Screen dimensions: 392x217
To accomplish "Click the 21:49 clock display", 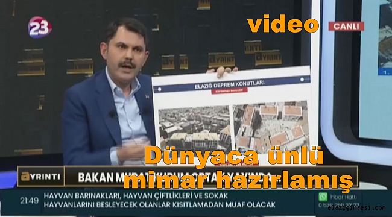I will coord(30,201).
